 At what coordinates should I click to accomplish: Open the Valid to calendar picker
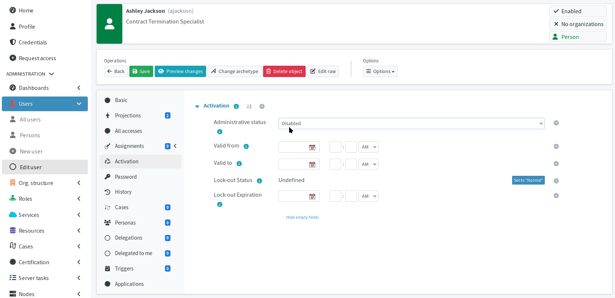312,164
